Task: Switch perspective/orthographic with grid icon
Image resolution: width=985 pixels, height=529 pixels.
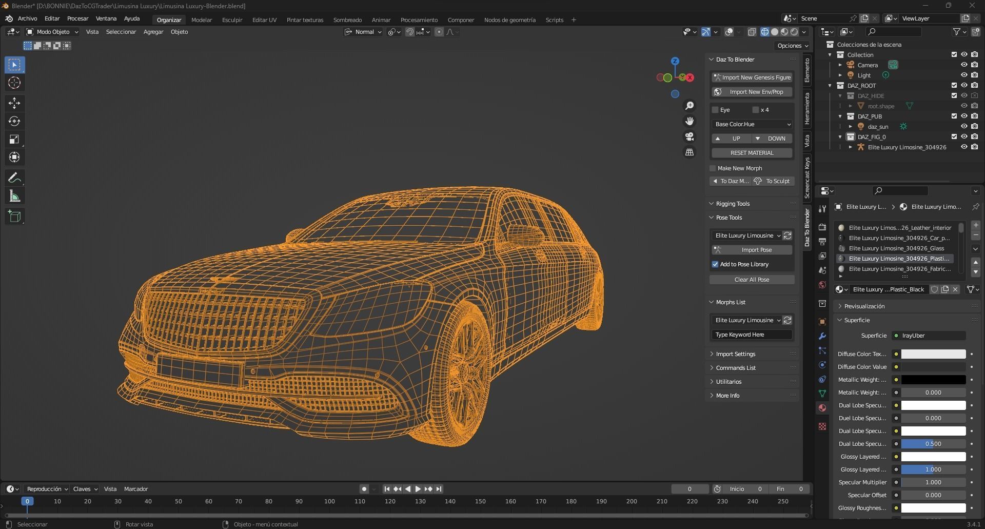Action: coord(689,152)
